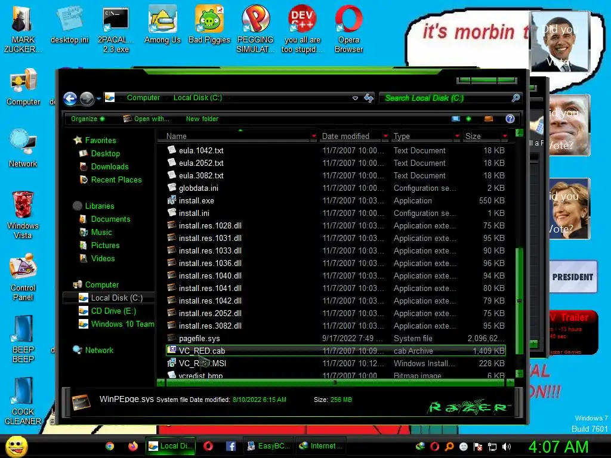Open the Date modified column filter dropdown
611x458 pixels.
(385, 137)
